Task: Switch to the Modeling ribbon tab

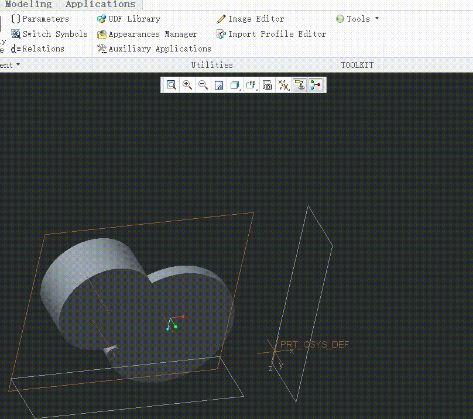Action: pos(28,4)
